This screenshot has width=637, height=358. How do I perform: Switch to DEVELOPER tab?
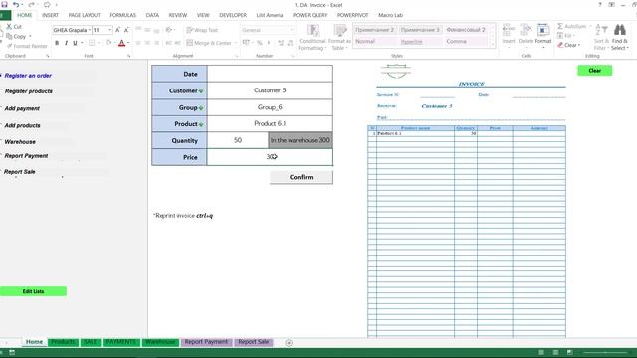[233, 15]
